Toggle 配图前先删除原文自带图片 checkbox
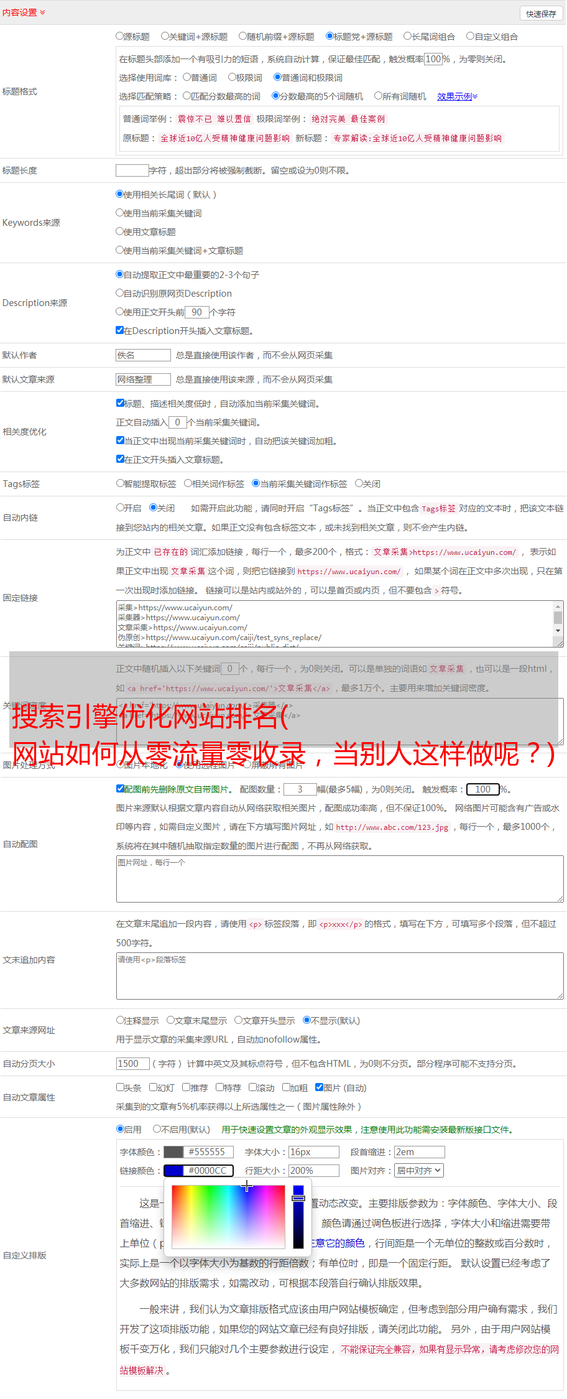Image resolution: width=567 pixels, height=1399 pixels. click(x=120, y=789)
